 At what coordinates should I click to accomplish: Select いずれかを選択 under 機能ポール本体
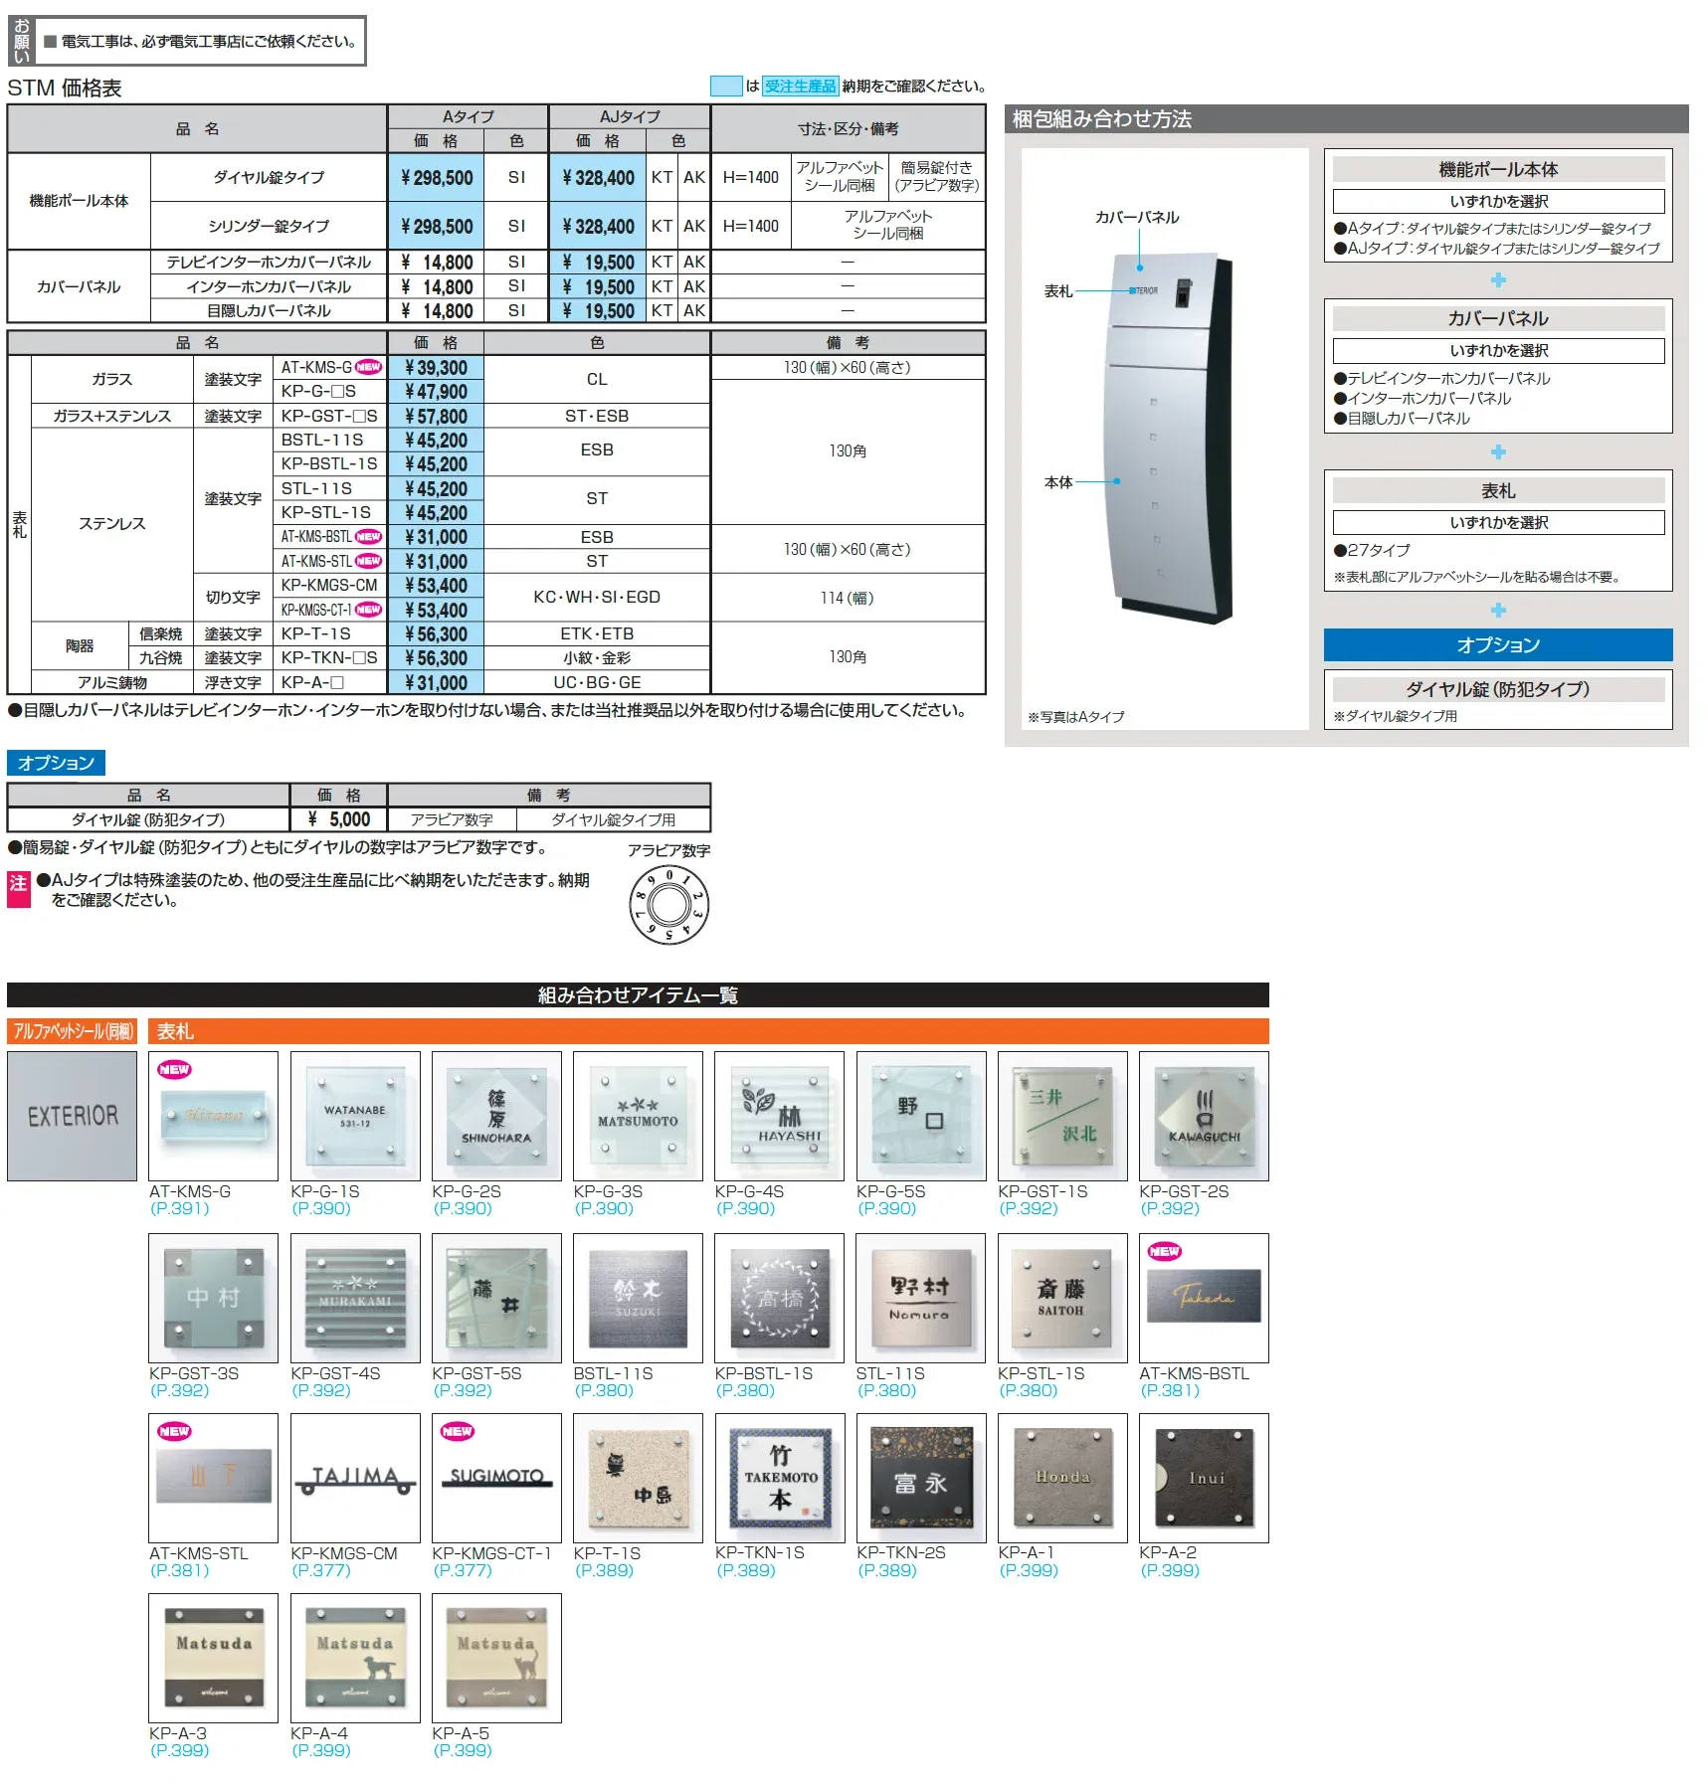tap(1498, 201)
